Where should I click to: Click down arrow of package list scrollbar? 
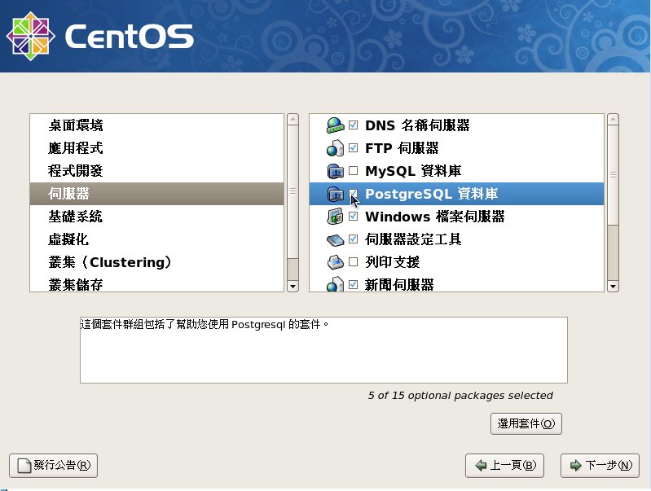tap(613, 287)
